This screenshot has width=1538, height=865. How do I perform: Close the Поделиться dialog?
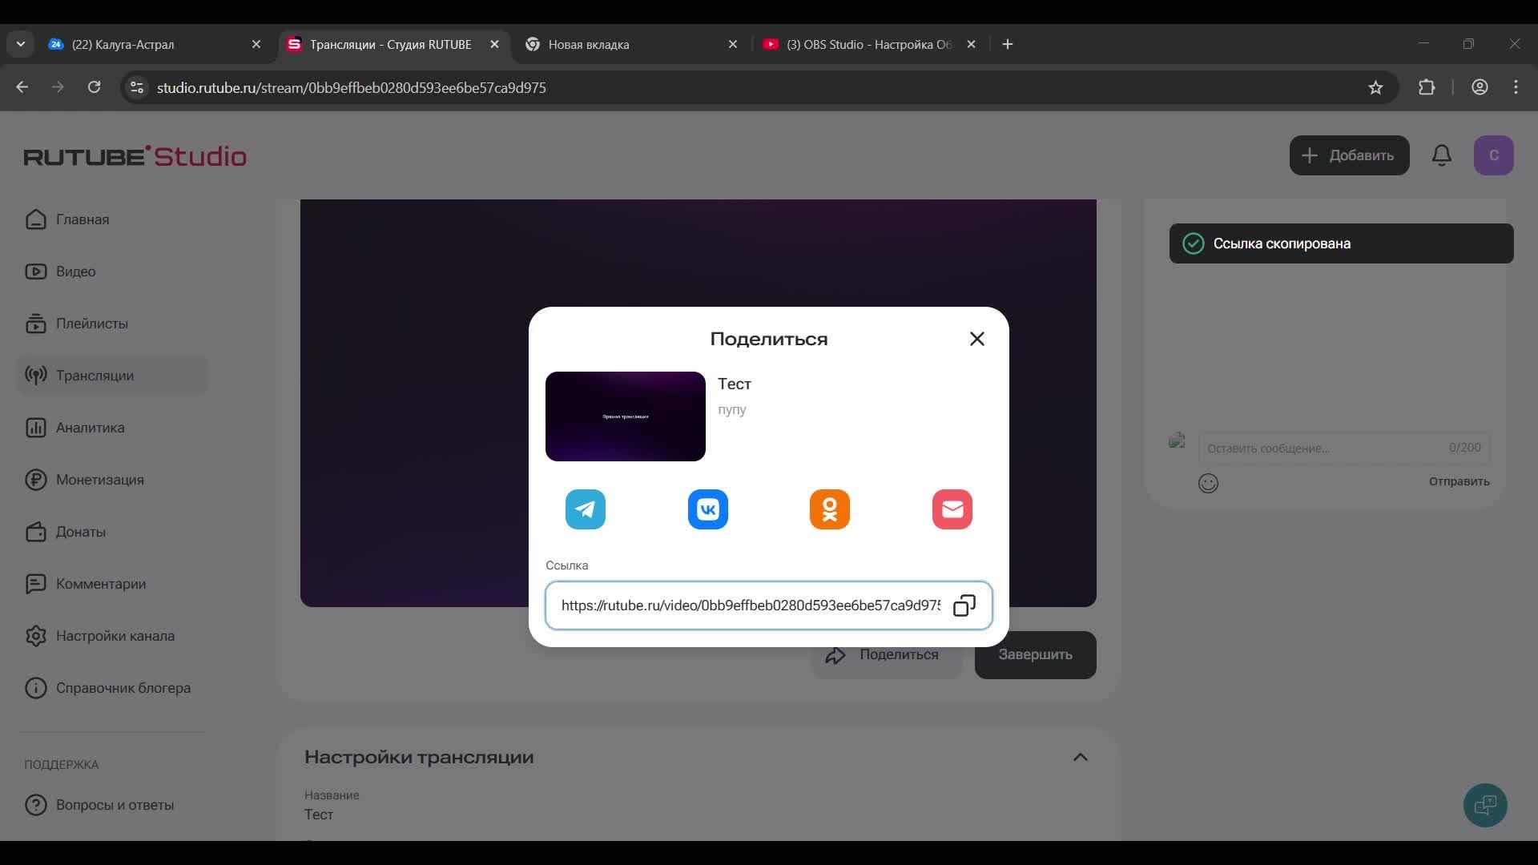(977, 339)
